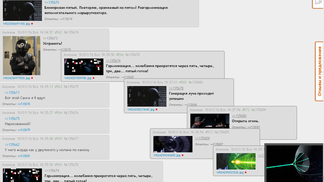The width and height of the screenshot is (324, 182).
Task: Open file link 14524256691160.jpg
Action: [16, 24]
